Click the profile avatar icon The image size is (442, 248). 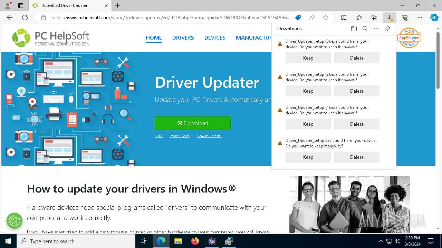(8, 6)
